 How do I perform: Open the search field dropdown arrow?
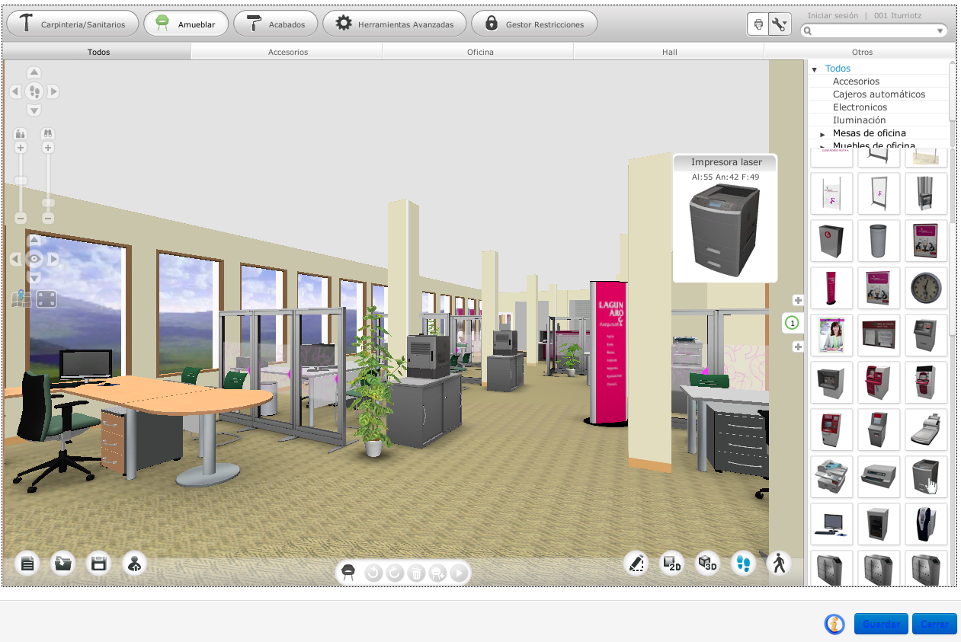click(x=940, y=31)
